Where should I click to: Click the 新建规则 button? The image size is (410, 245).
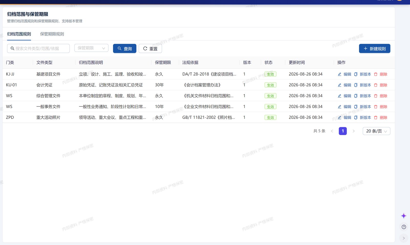[x=375, y=48]
